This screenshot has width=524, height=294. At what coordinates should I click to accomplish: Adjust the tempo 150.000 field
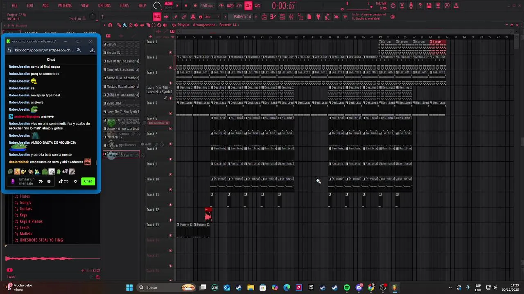tap(207, 6)
